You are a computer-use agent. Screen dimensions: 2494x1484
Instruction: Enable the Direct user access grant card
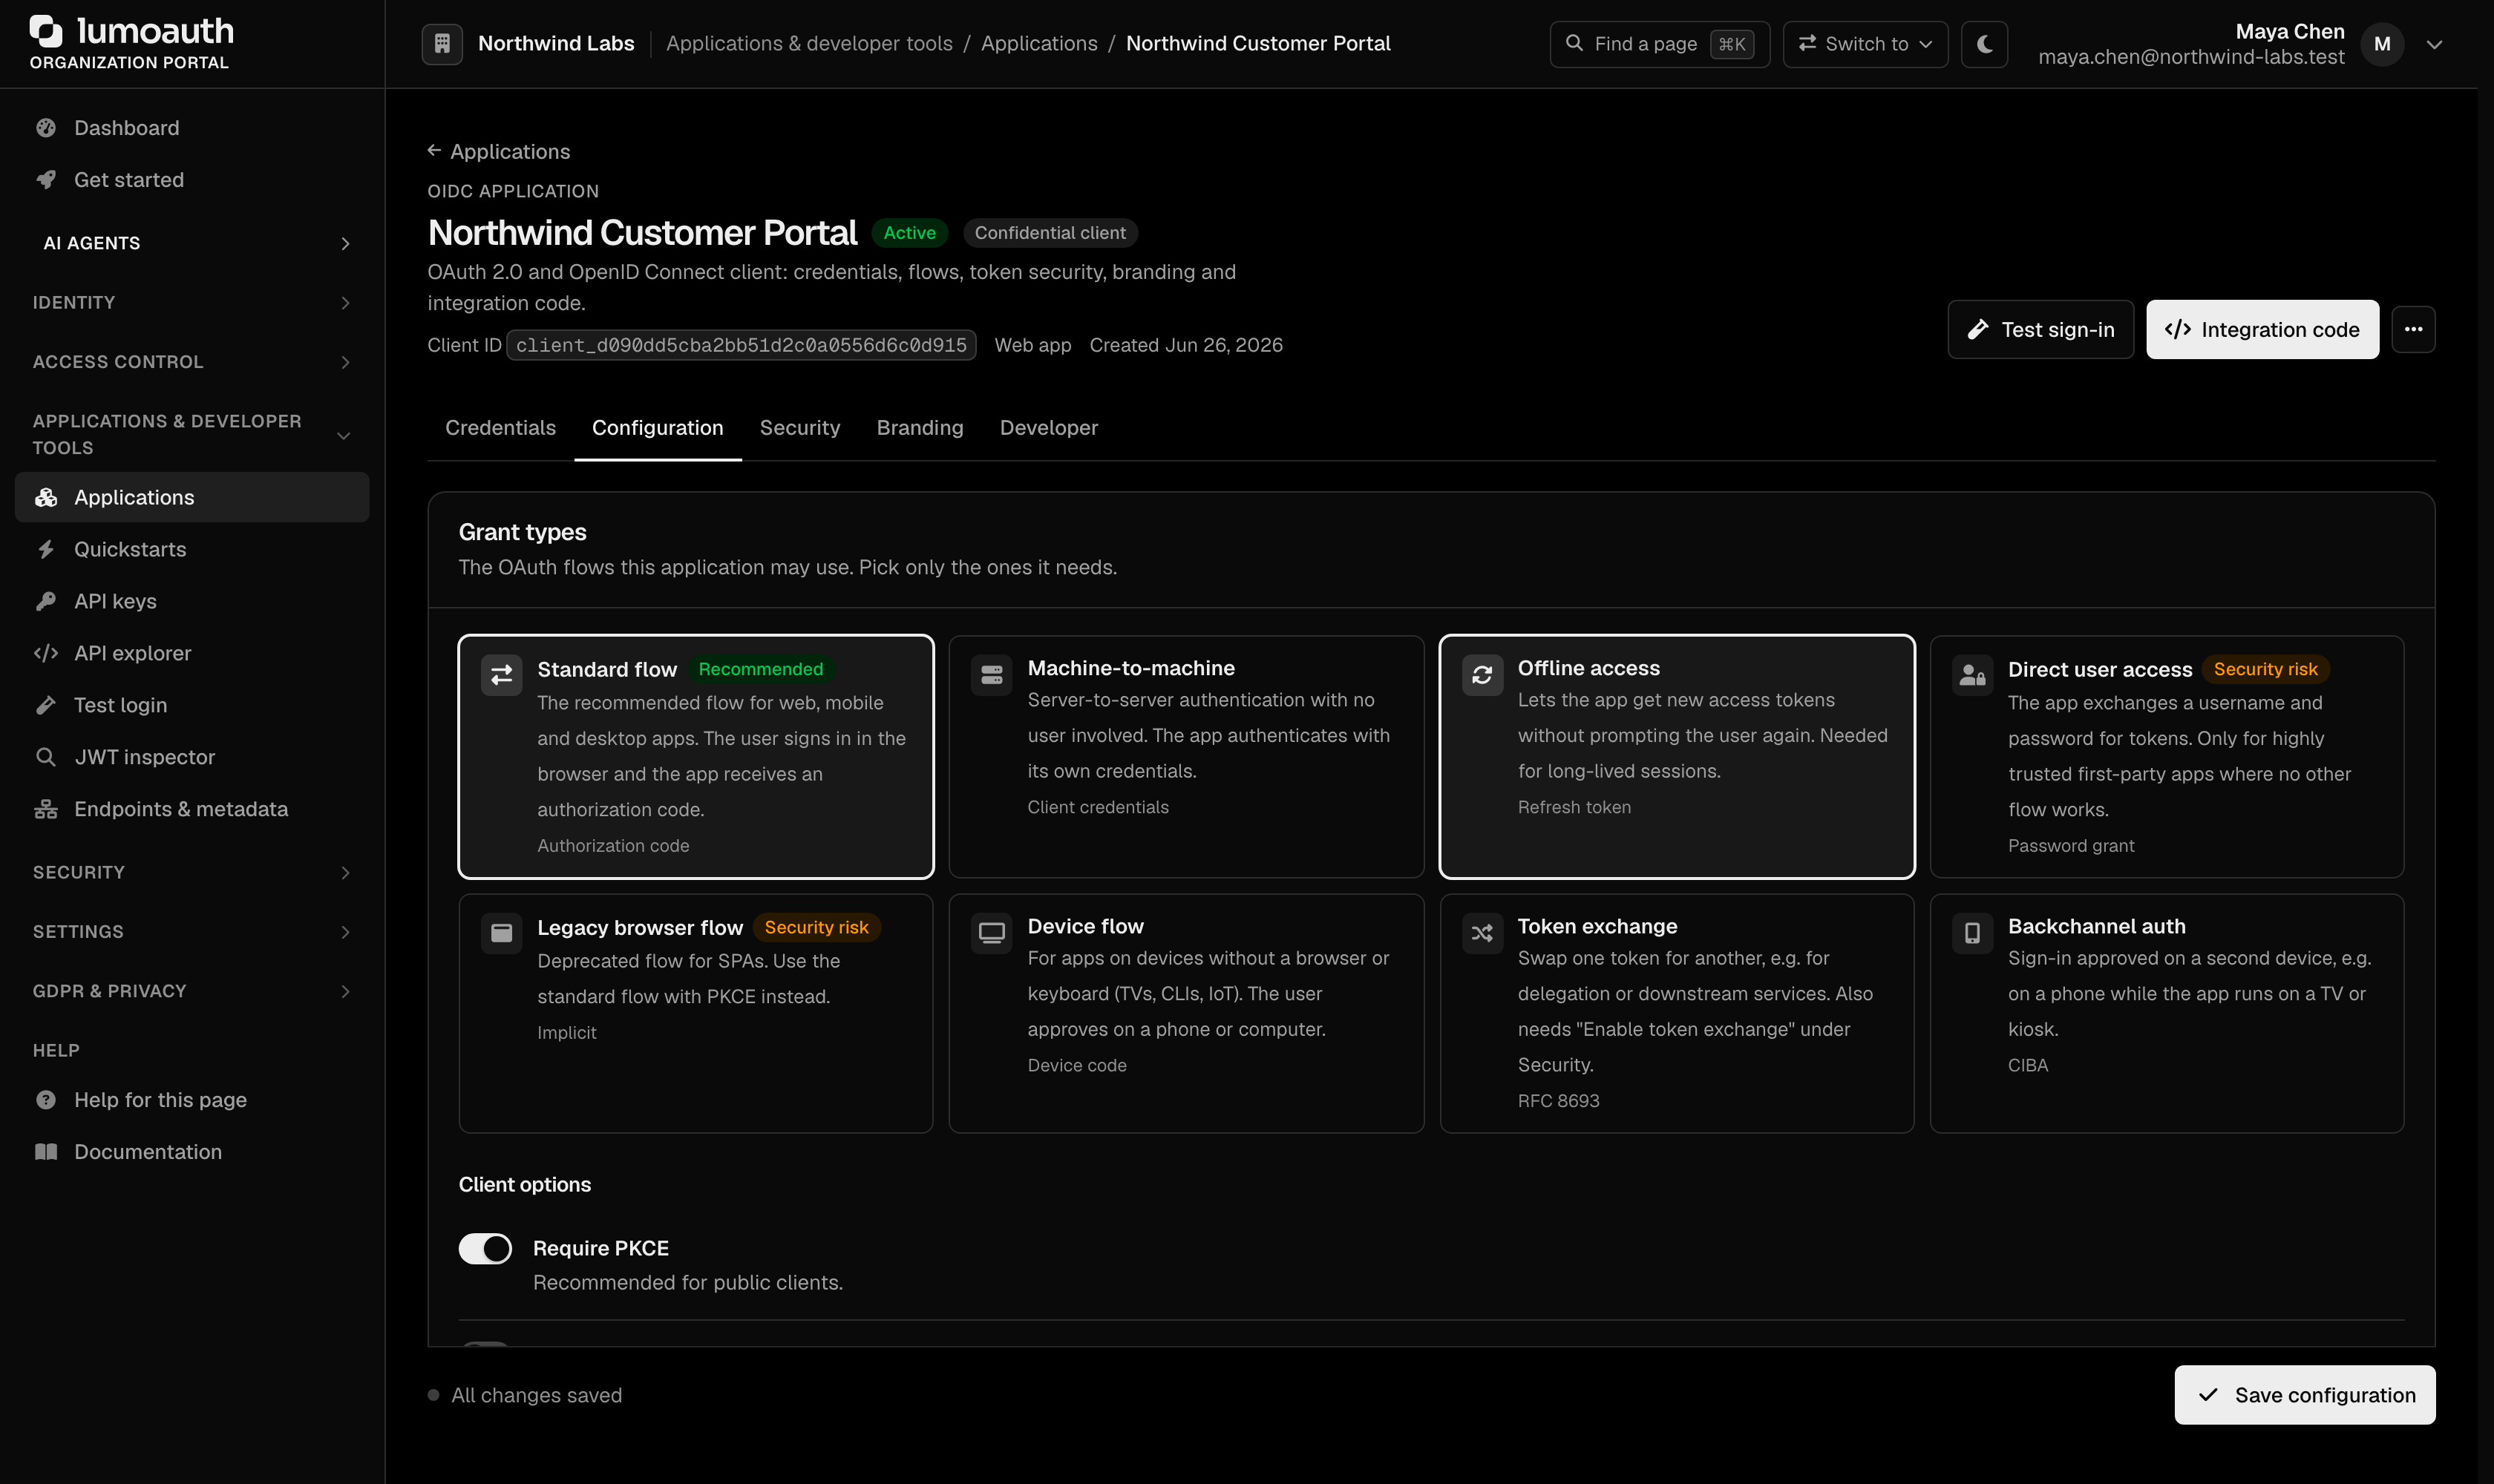[2167, 757]
